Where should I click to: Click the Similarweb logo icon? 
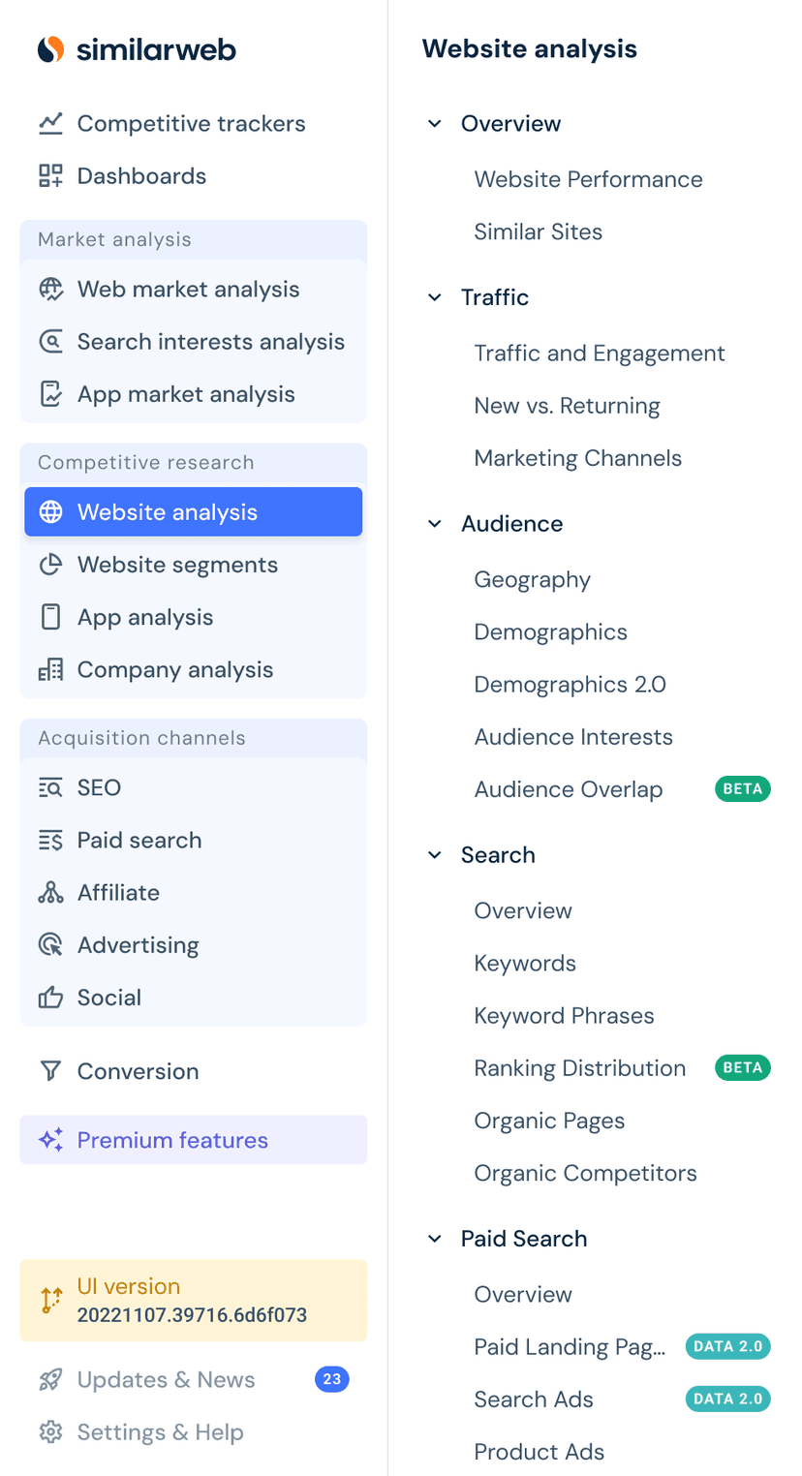coord(50,49)
